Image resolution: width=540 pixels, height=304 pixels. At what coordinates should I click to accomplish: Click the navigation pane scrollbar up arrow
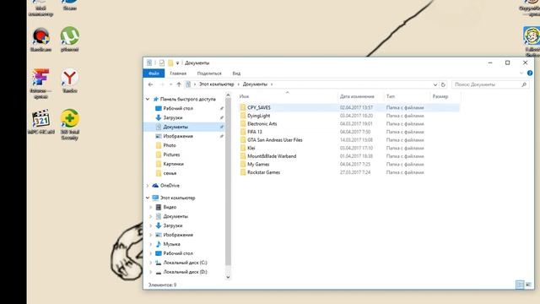[228, 95]
